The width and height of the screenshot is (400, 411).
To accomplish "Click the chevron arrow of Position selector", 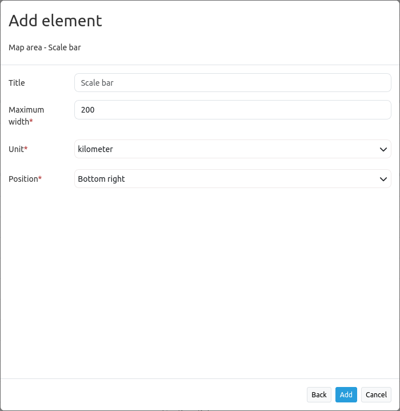I will pos(383,179).
